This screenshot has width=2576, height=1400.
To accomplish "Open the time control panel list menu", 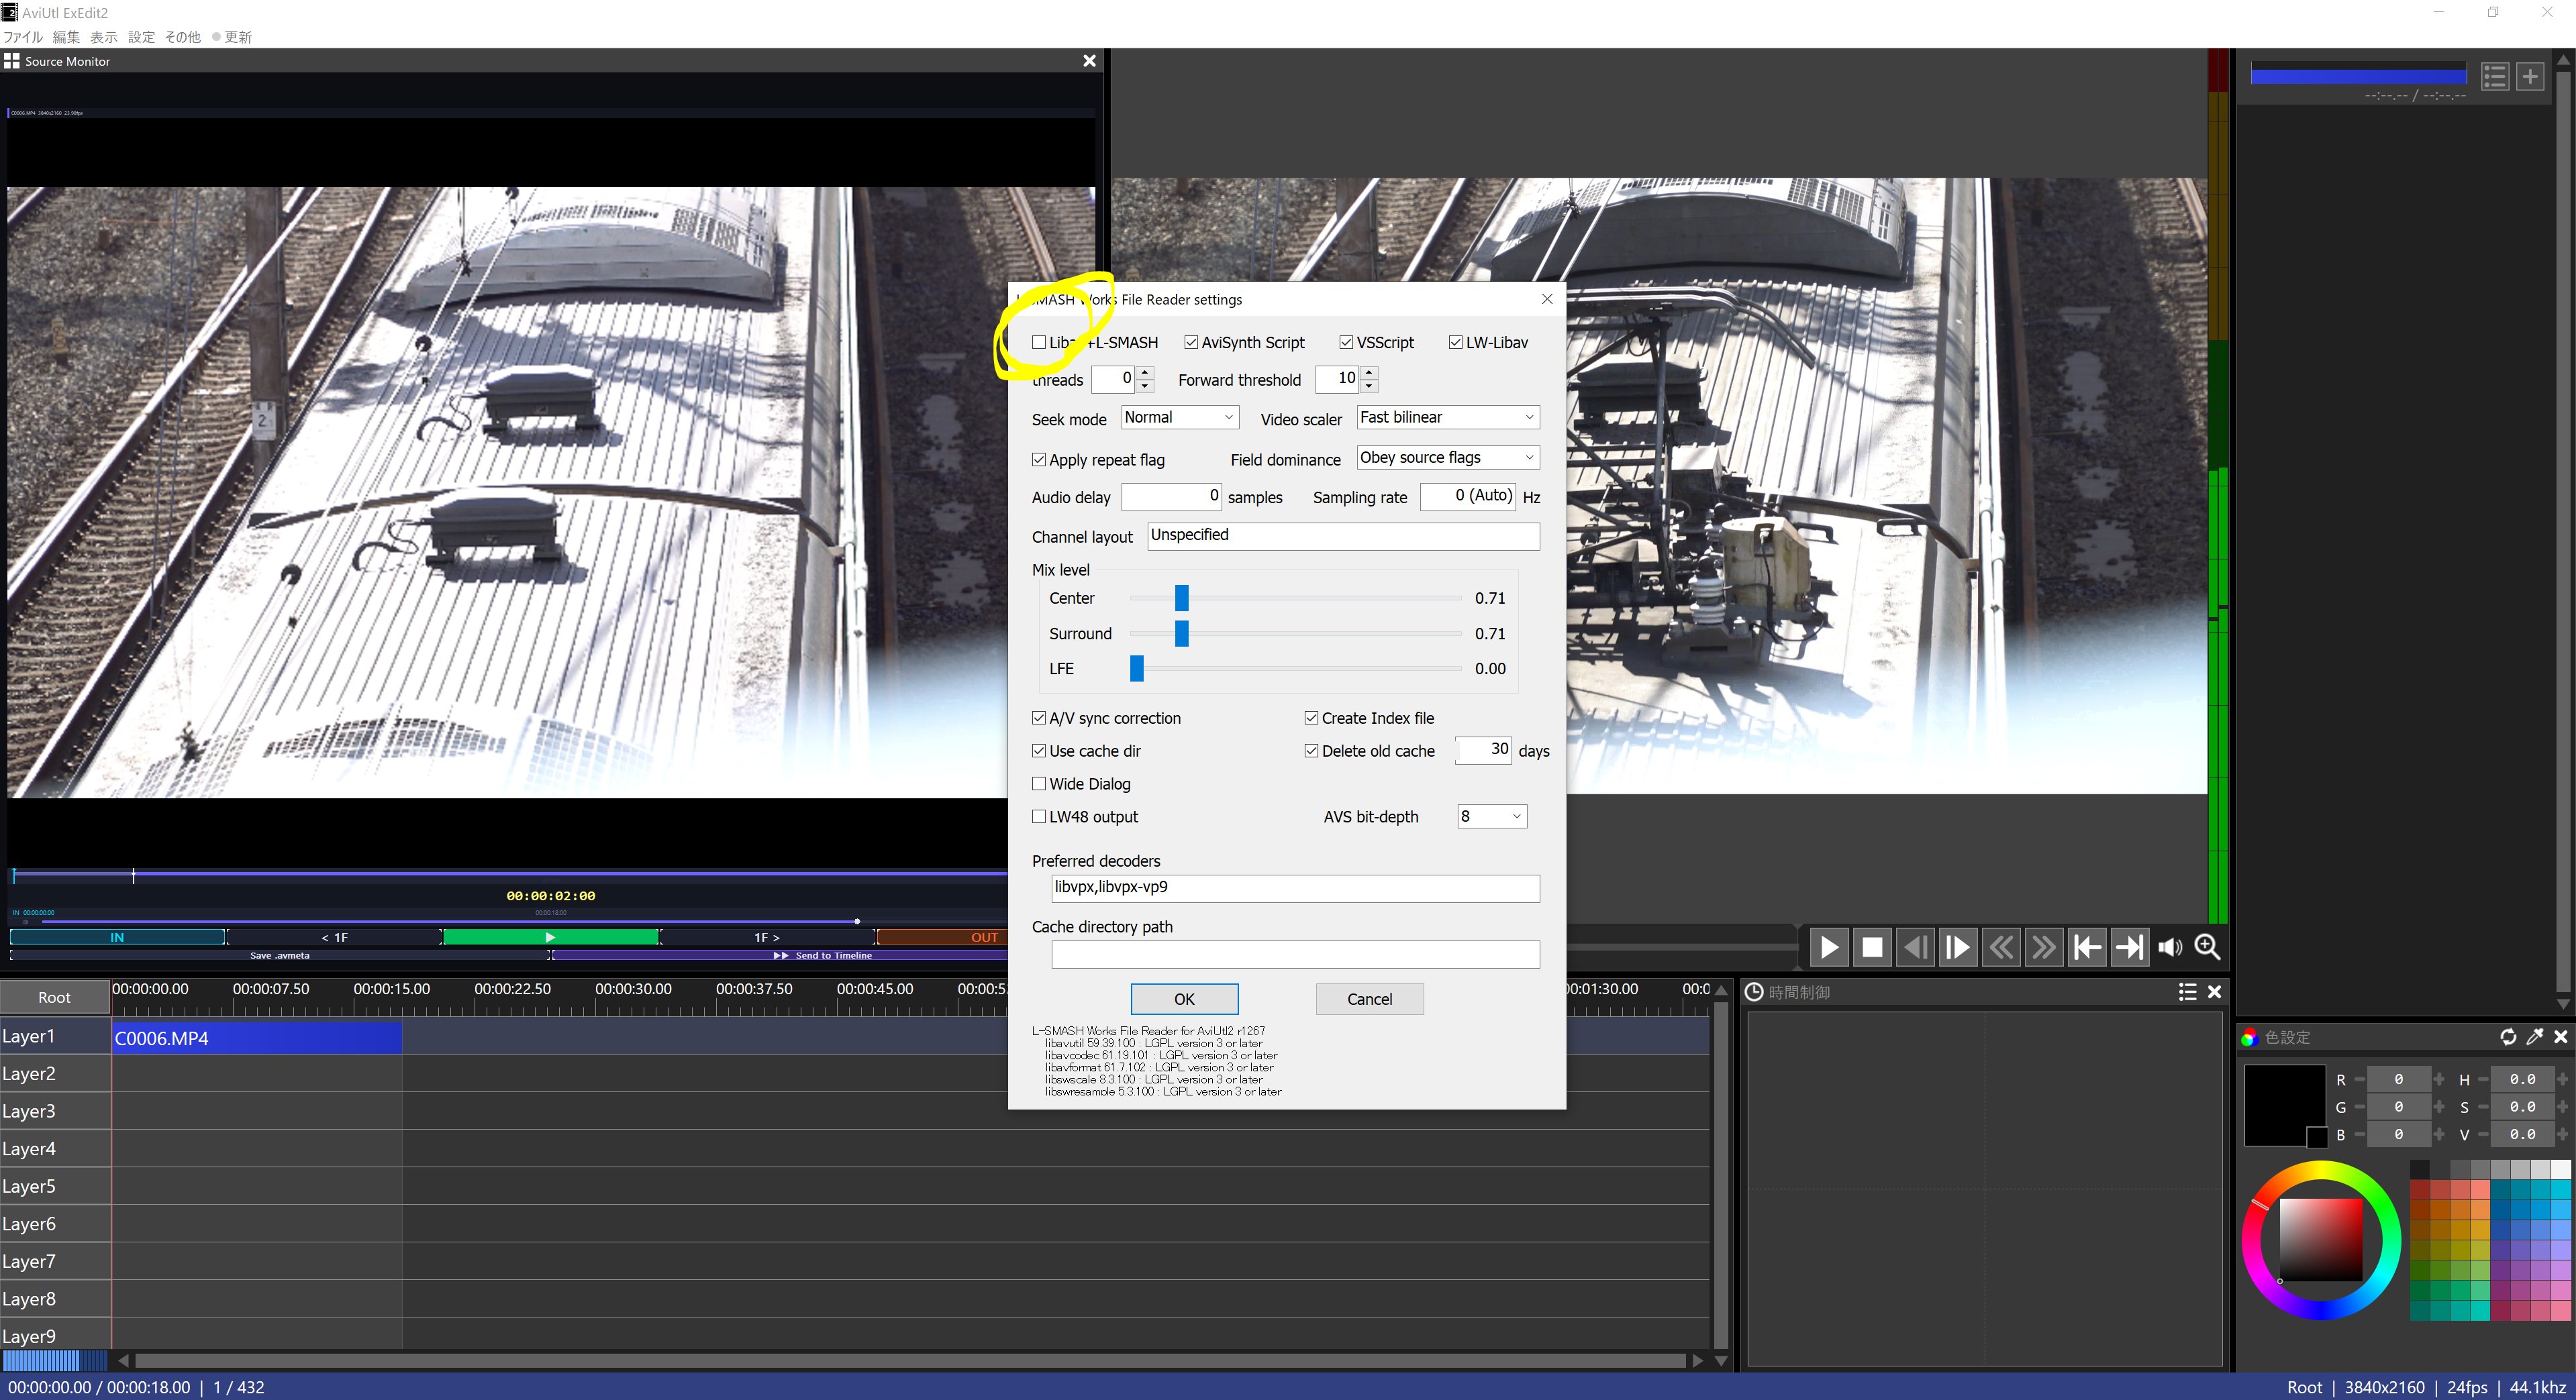I will click(x=2187, y=991).
